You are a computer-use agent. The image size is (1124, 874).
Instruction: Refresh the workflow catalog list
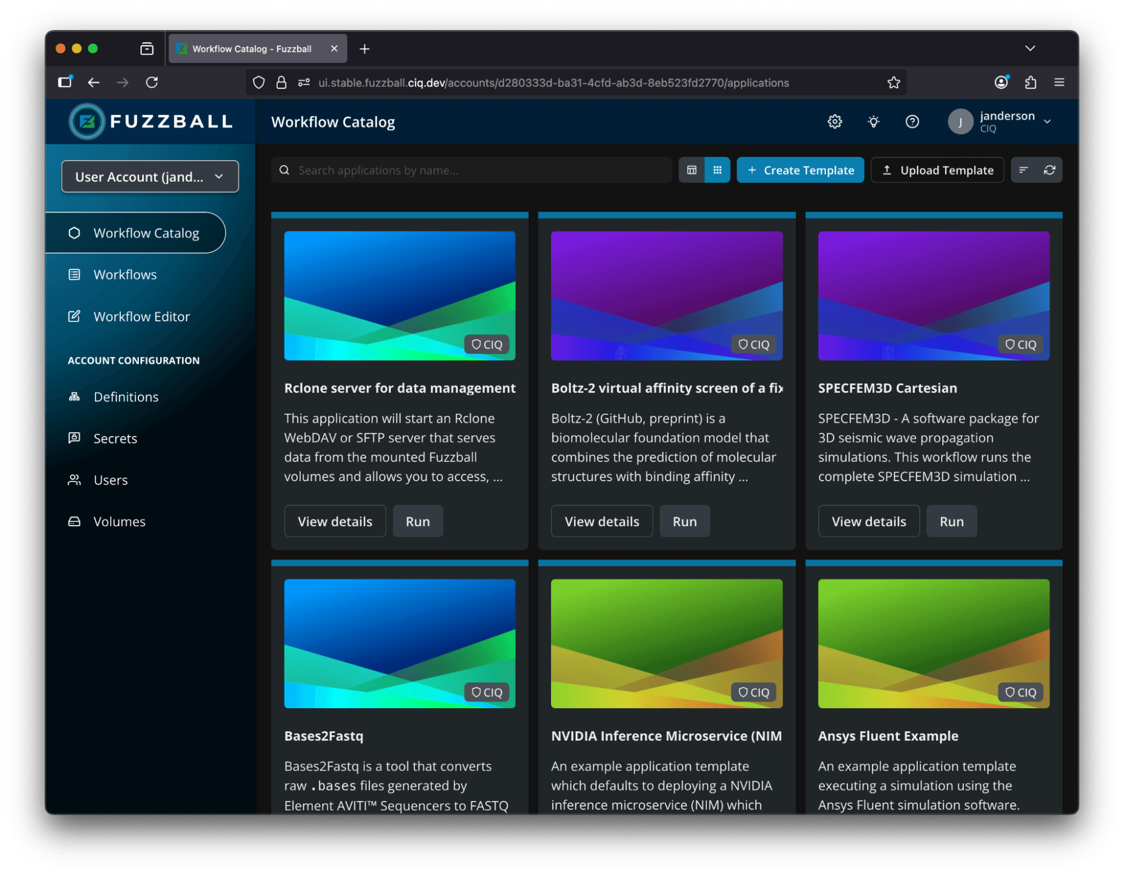[x=1049, y=170]
